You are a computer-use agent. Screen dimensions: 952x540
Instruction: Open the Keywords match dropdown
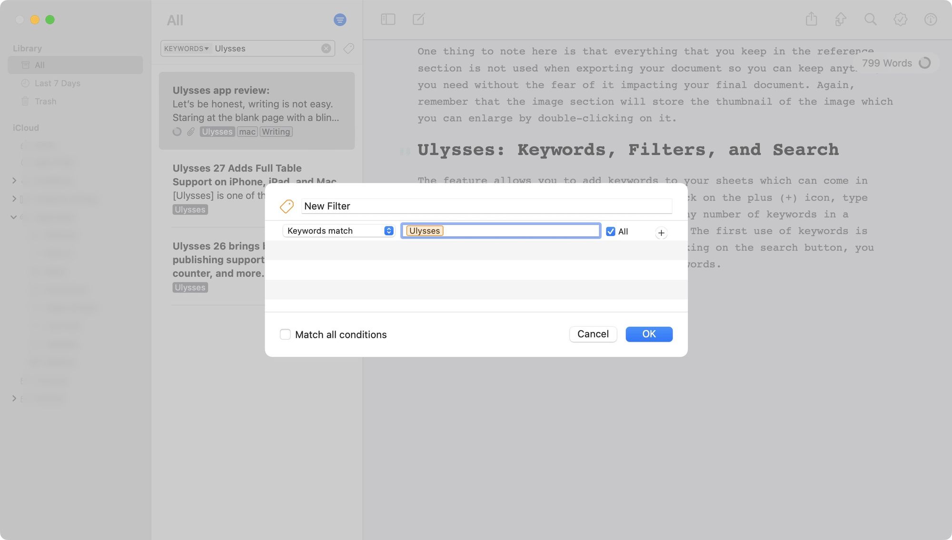(339, 231)
